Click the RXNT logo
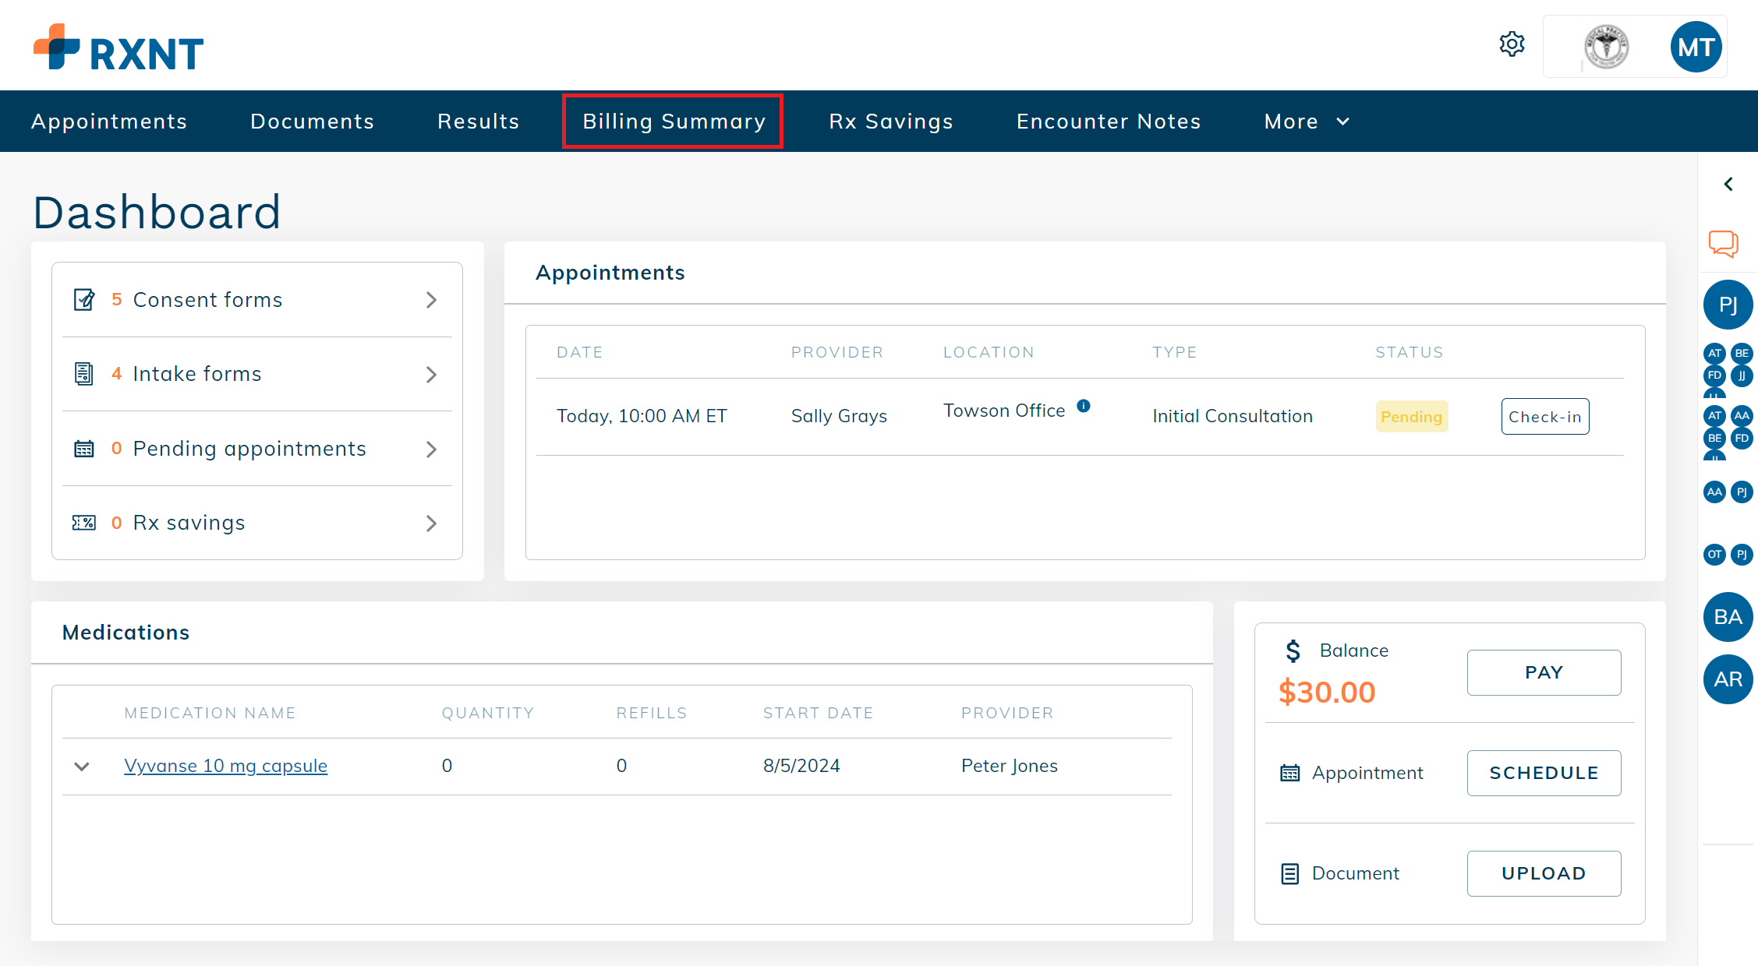This screenshot has width=1758, height=966. [118, 48]
